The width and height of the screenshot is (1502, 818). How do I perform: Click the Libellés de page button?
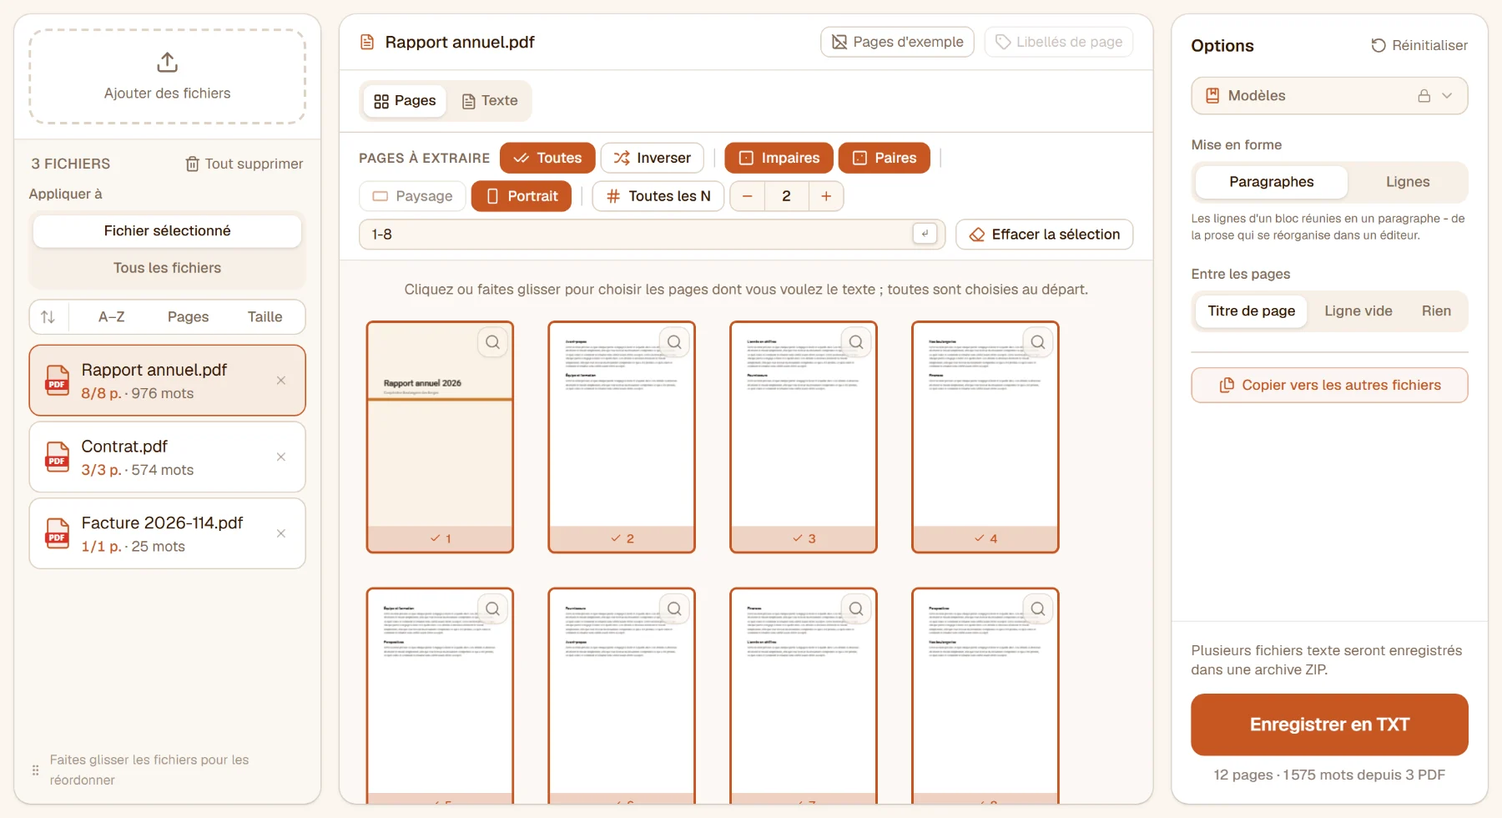click(1059, 42)
